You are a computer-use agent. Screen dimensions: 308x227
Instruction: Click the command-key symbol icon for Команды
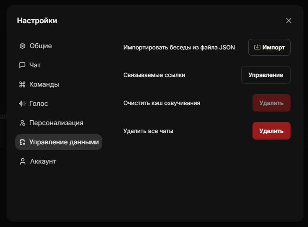pyautogui.click(x=22, y=84)
